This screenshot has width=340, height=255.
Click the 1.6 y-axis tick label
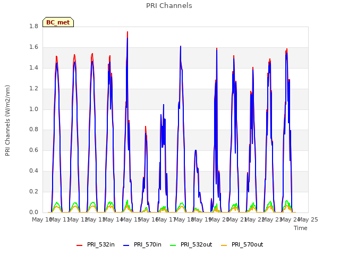34,47
